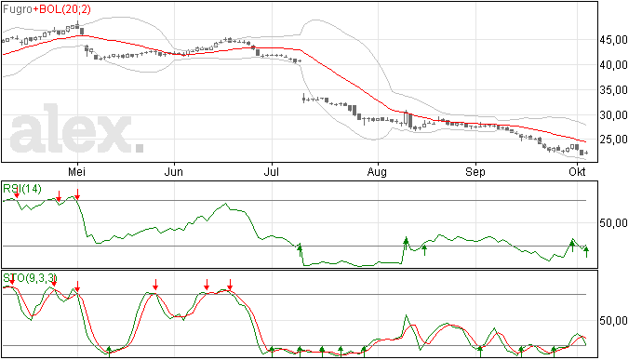Click the red STO arrow between Mei and Jun
Viewport: 642px width, 360px height.
(155, 285)
